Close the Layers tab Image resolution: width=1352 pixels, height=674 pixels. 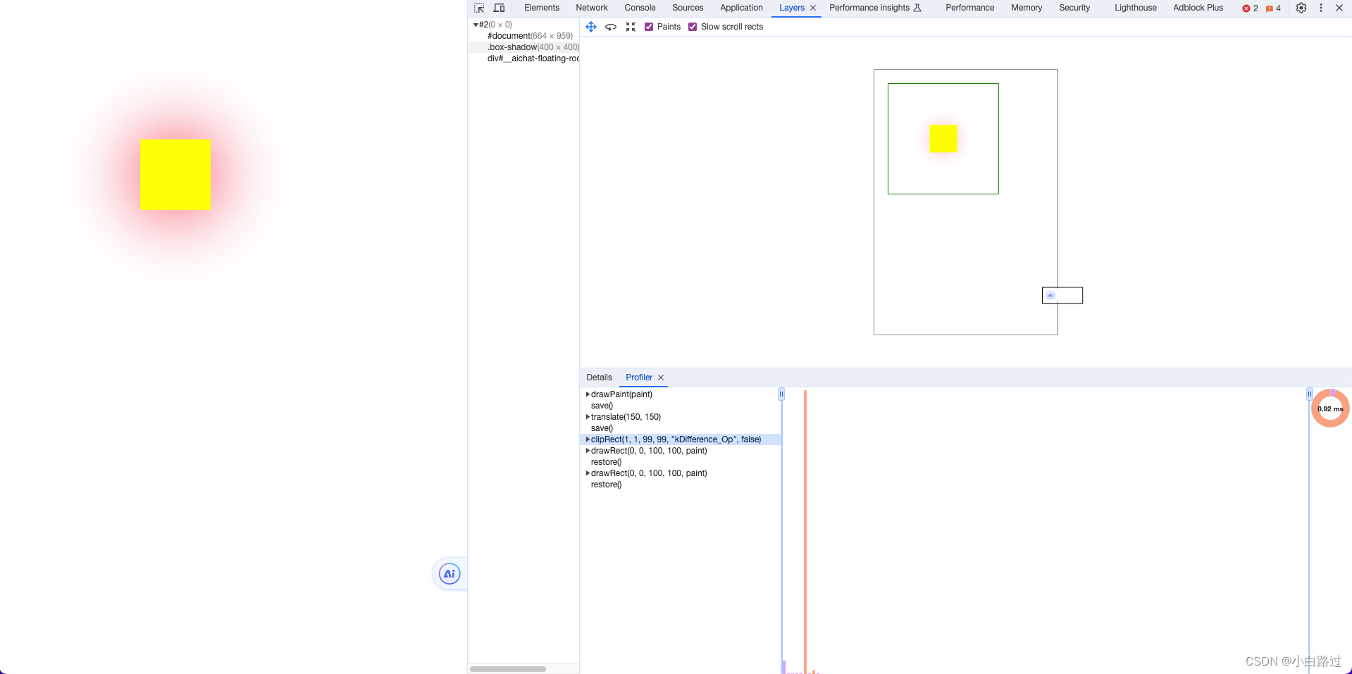coord(813,8)
